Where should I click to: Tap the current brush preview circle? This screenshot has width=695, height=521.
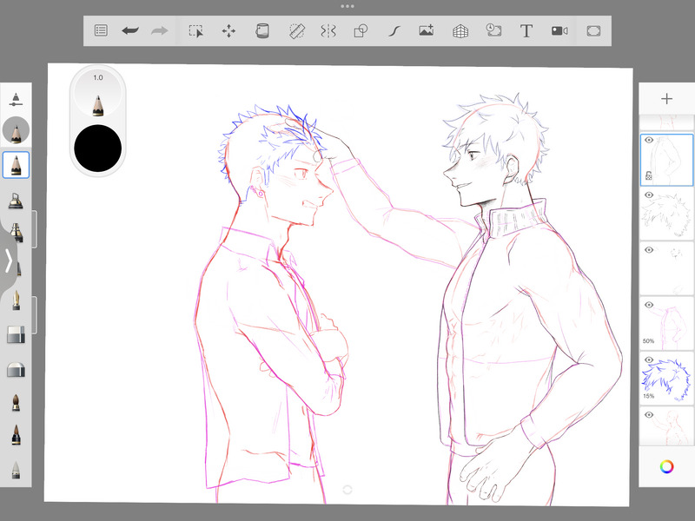16,131
